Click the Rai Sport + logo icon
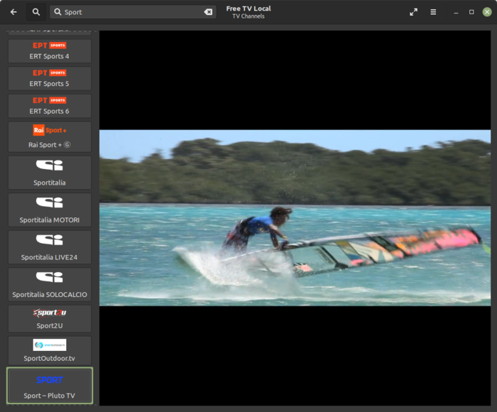The width and height of the screenshot is (497, 412). pyautogui.click(x=50, y=131)
